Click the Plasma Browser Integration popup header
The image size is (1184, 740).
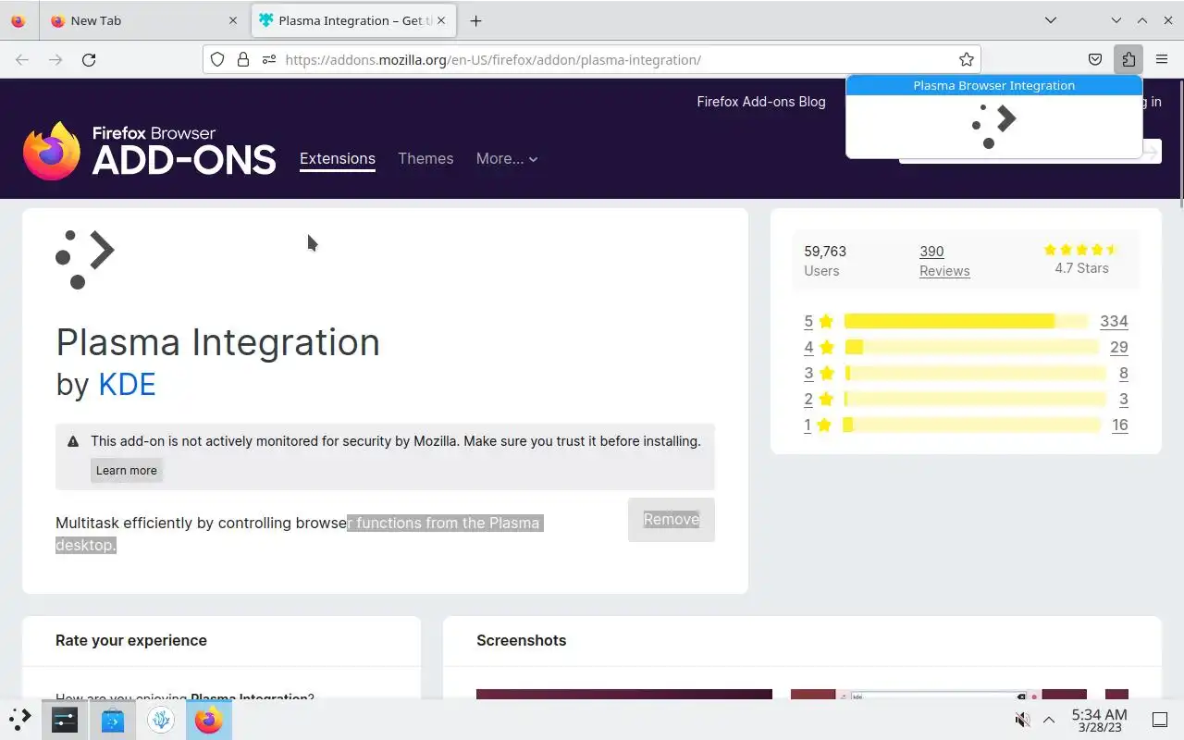(994, 85)
